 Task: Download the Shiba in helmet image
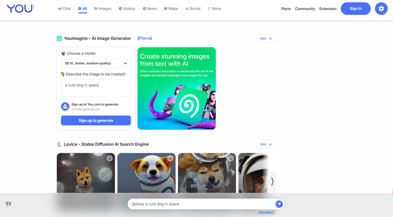[231, 158]
